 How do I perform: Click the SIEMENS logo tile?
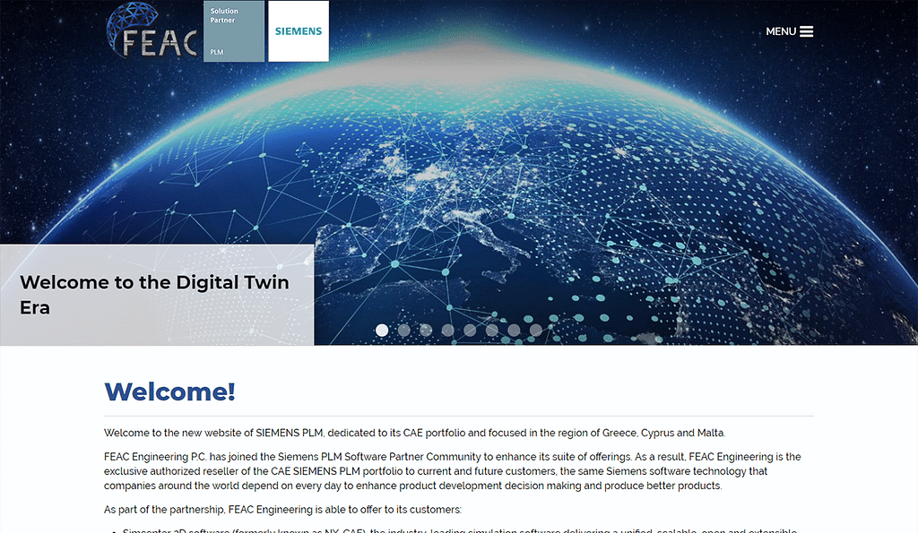(x=299, y=31)
